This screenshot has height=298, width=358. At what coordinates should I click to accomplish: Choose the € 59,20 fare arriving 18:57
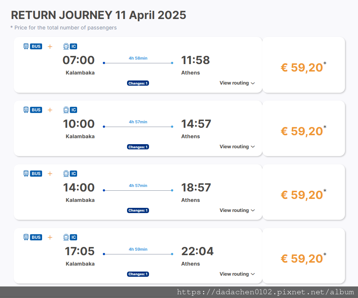pyautogui.click(x=304, y=194)
